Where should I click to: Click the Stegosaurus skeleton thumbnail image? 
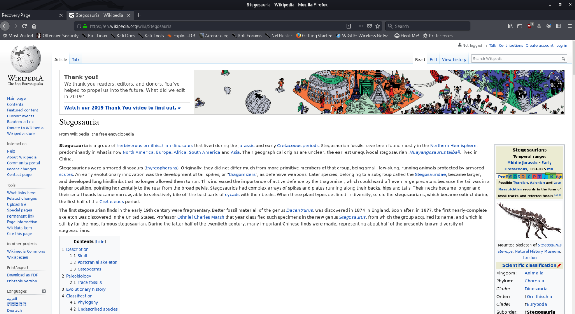pos(529,220)
